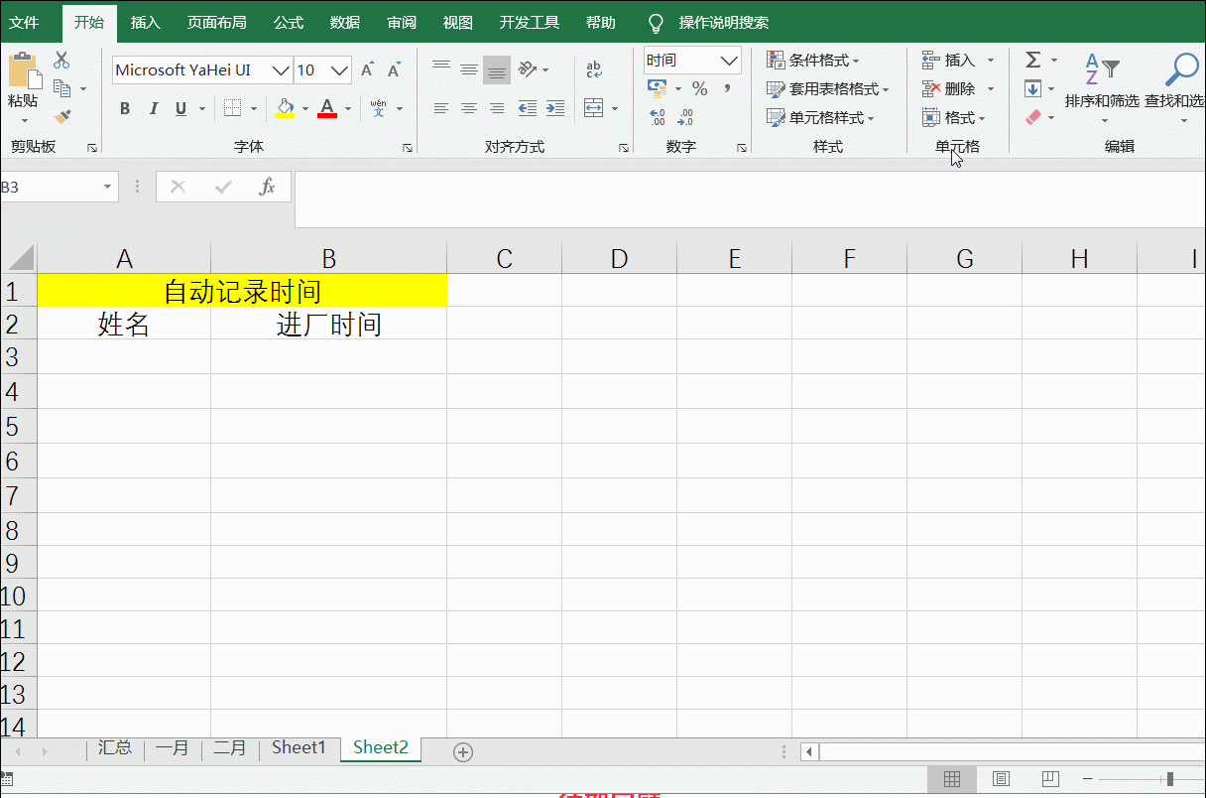Click Decrease Decimal icon
This screenshot has height=798, width=1206.
point(686,117)
